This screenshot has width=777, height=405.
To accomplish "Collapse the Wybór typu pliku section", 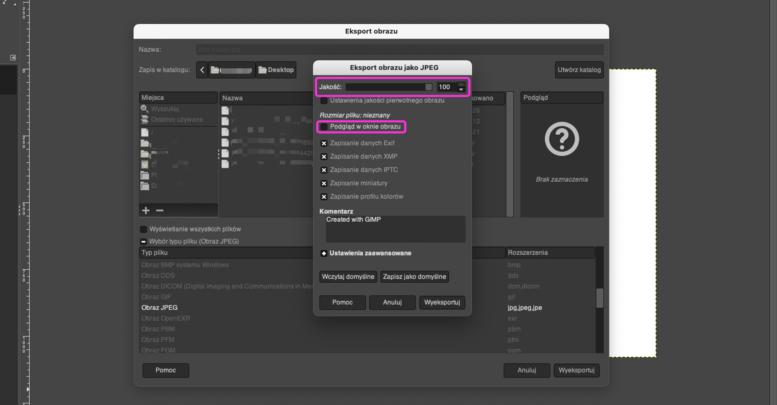I will point(143,241).
